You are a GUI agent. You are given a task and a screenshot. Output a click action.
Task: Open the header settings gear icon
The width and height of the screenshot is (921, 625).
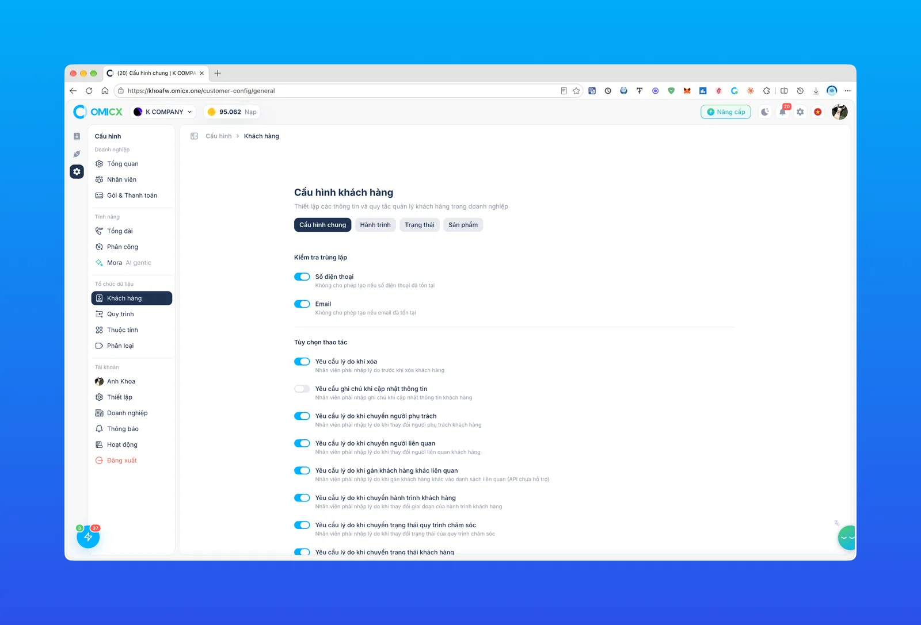tap(800, 112)
